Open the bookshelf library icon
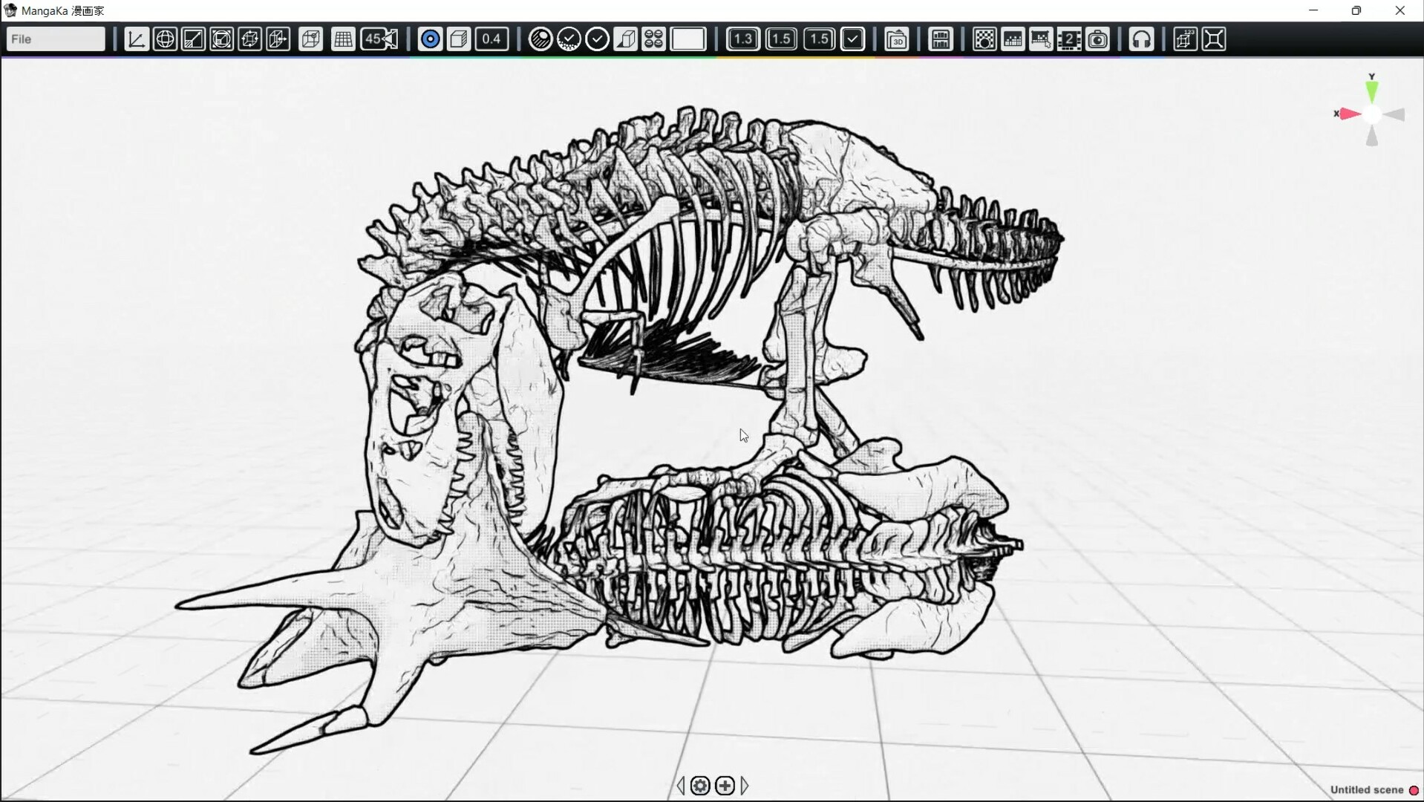Screen dimensions: 1424x802 pos(941,39)
